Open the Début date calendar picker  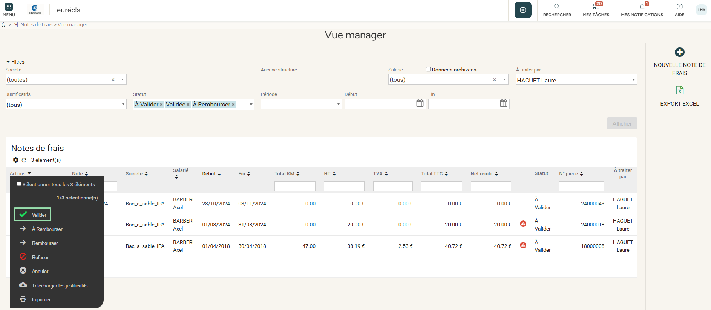420,103
